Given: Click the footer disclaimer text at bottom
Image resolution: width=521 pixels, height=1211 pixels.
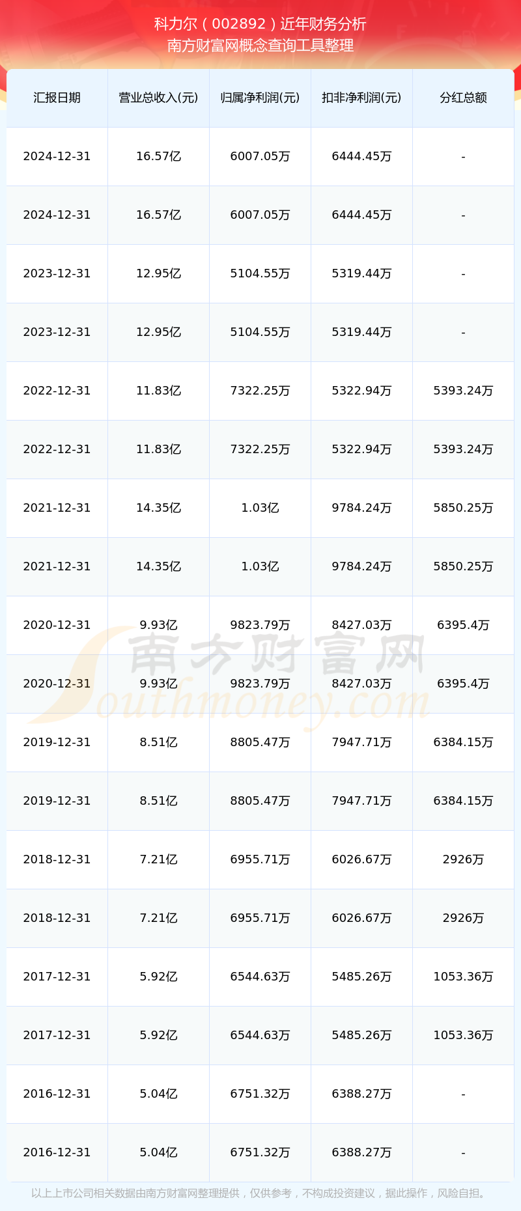Looking at the screenshot, I should [x=260, y=1193].
